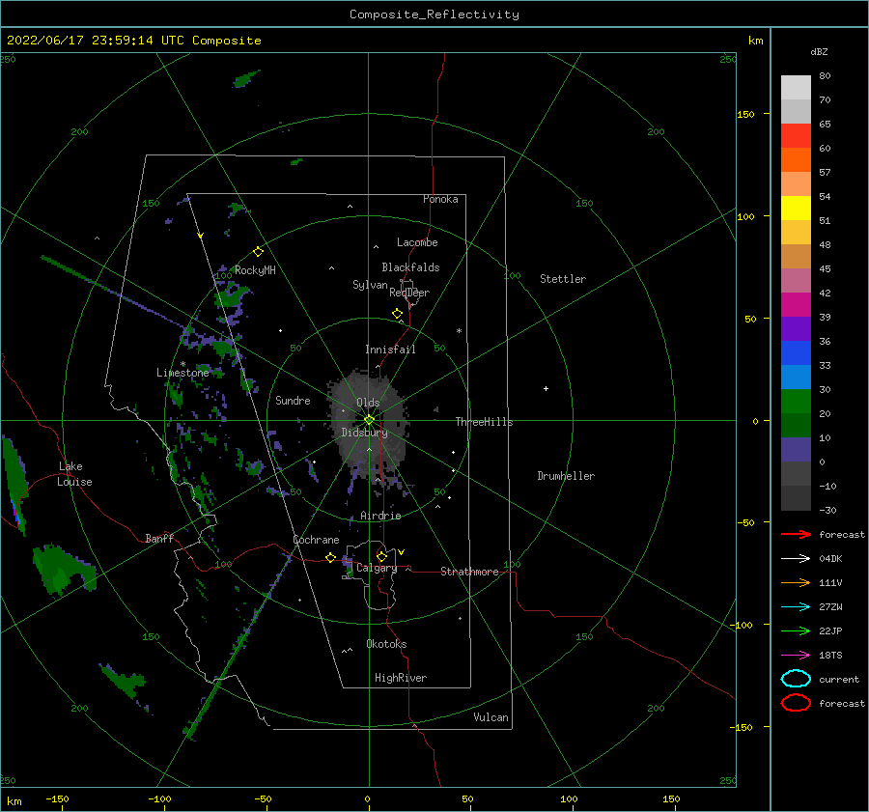
Task: Click the Didsbury label
Action: [364, 433]
